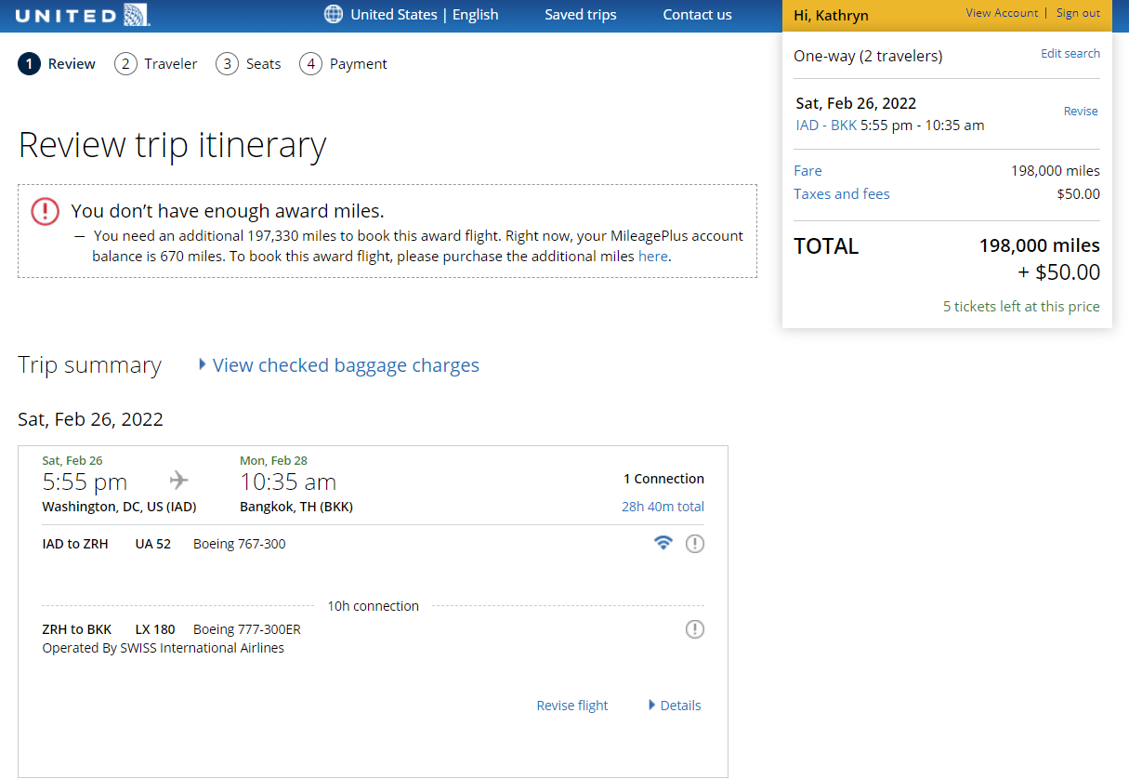Click the alert icon next to UA 52
Screen dimensions: 1129x779
694,543
